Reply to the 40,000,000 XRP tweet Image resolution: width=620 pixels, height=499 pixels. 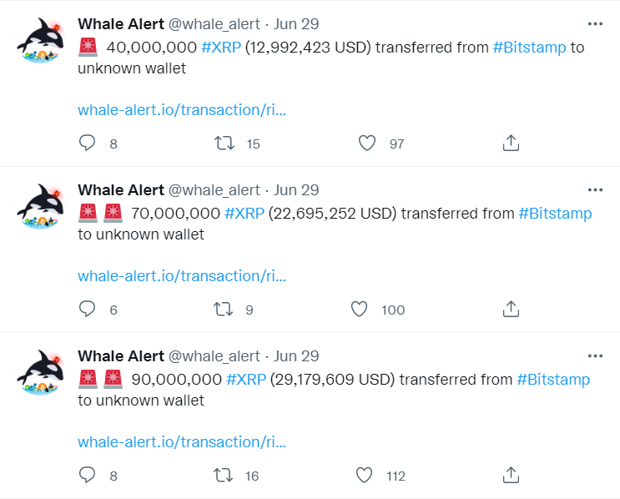[88, 144]
